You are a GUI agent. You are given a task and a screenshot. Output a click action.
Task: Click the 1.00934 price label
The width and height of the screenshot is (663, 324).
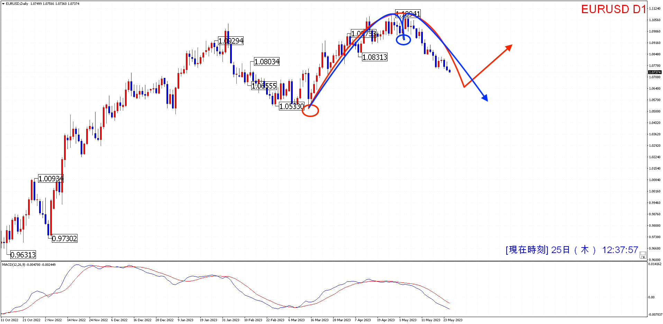(51, 179)
